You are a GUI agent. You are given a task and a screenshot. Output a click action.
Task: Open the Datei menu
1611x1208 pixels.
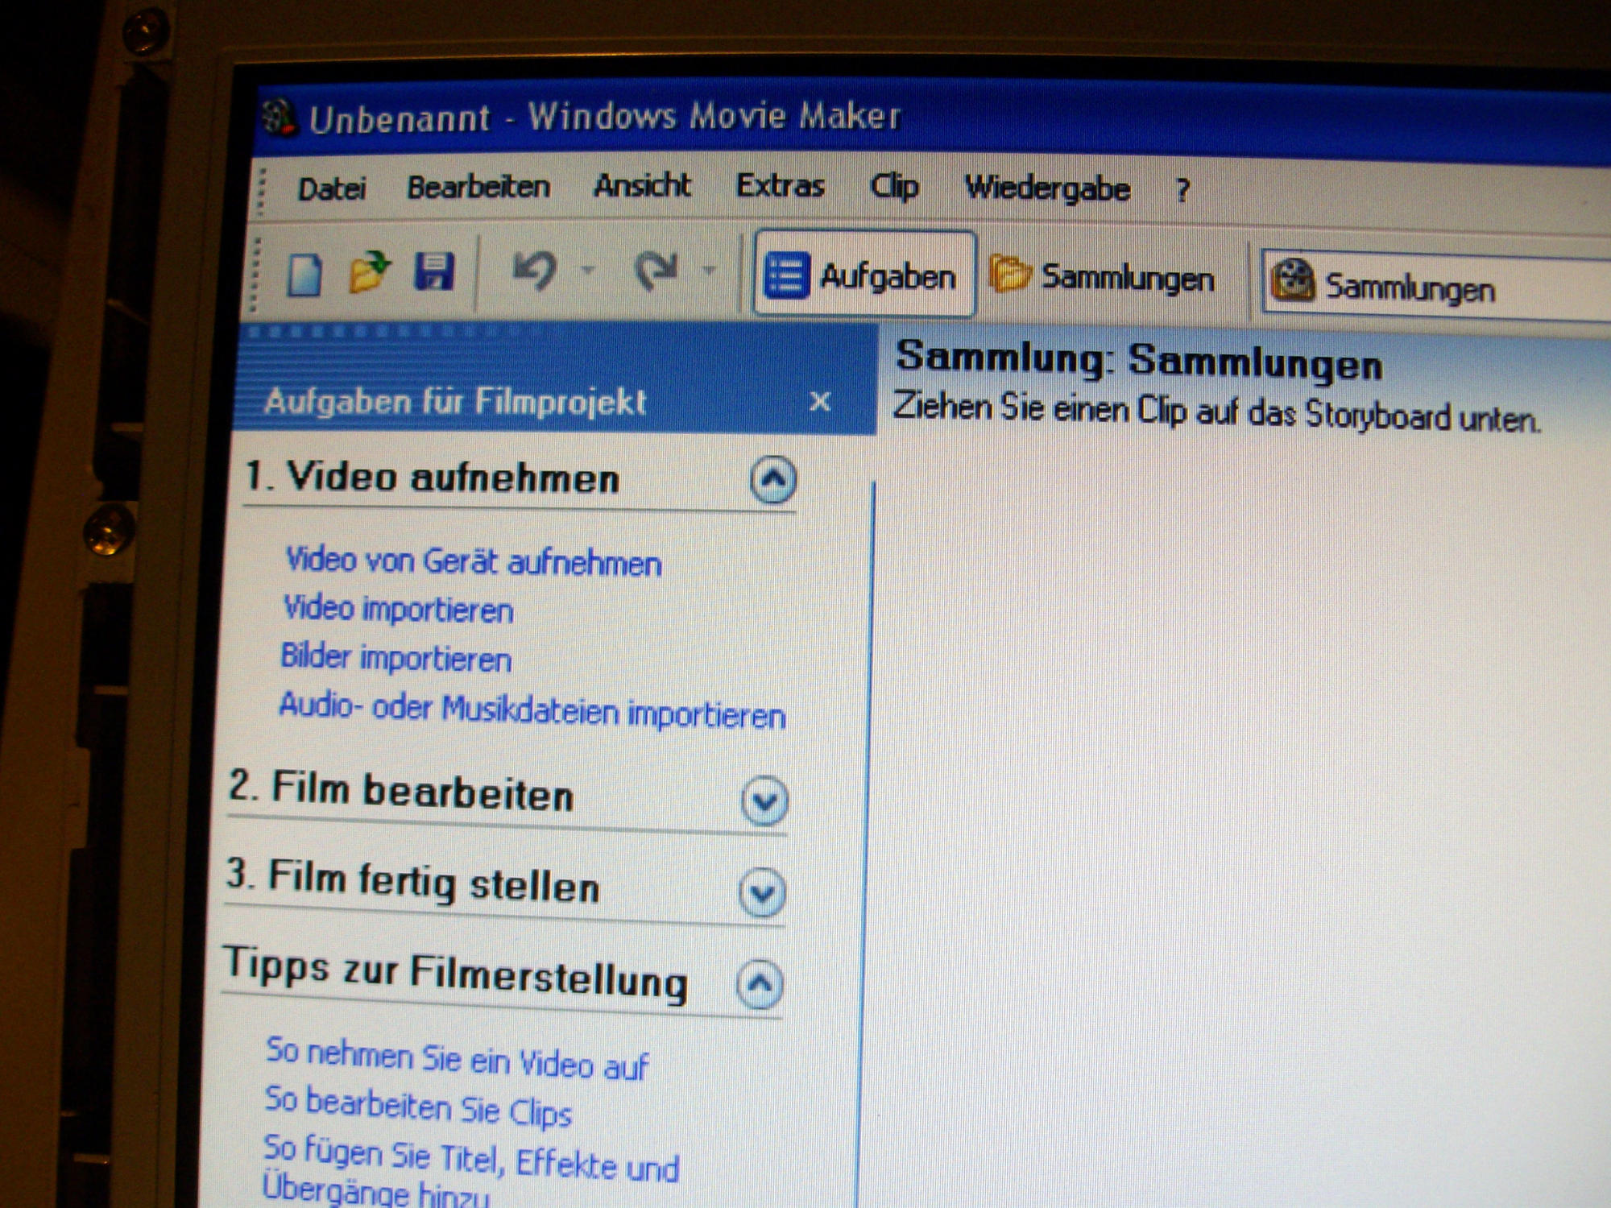point(332,189)
